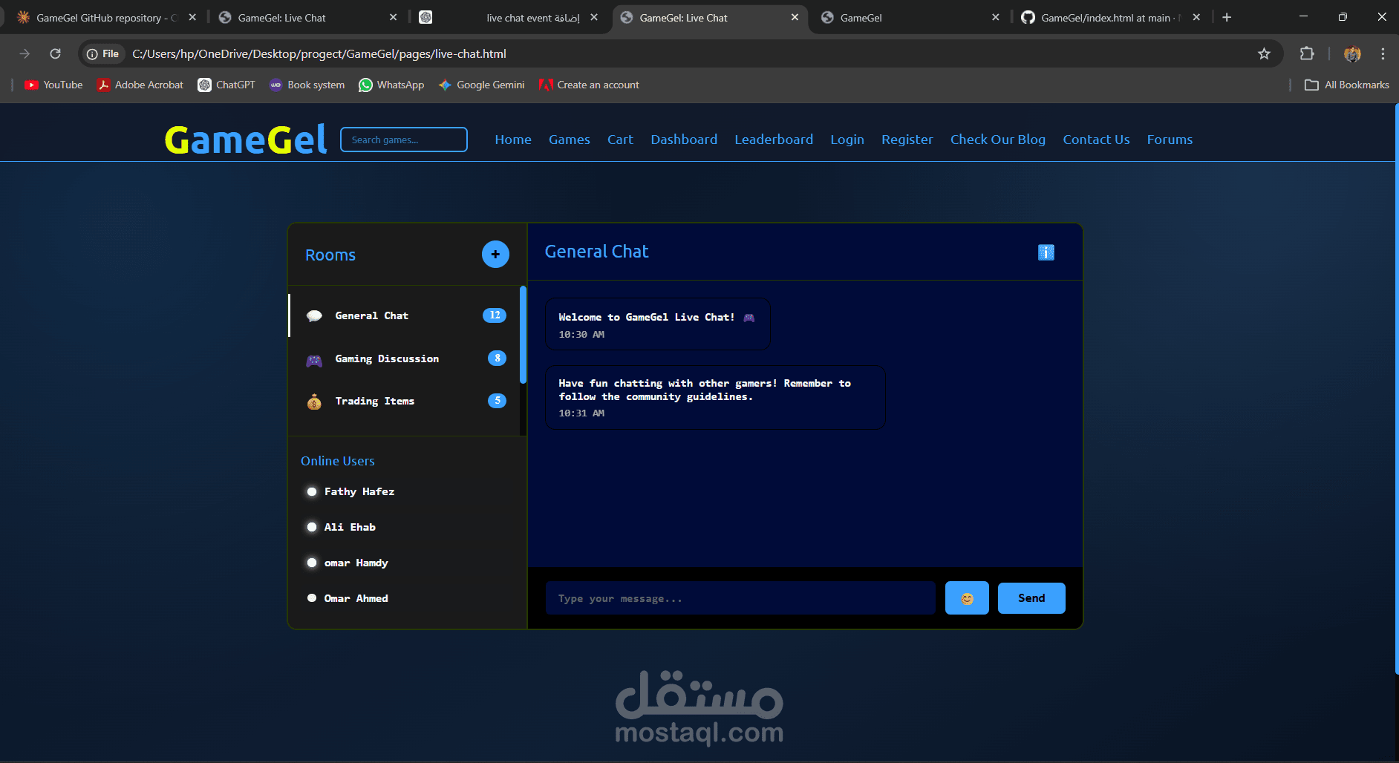Focus the Type your message field
Screen dimensions: 1399x763
point(740,598)
